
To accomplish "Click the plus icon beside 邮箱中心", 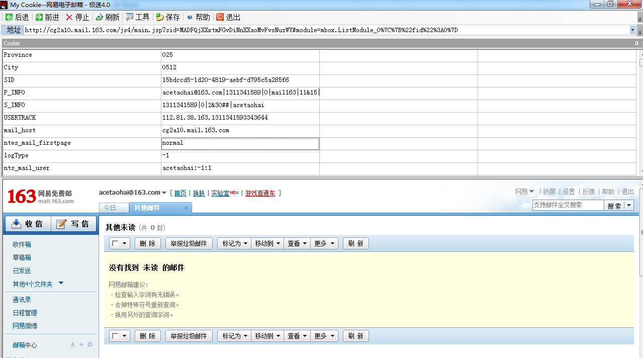I will (x=81, y=345).
